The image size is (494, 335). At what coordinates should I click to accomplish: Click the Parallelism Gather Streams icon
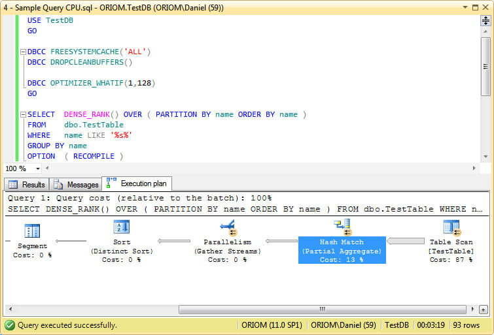228,227
